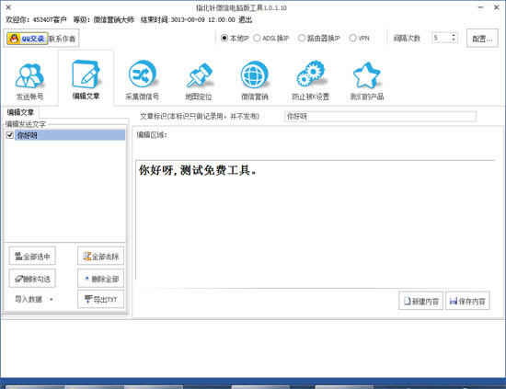This screenshot has height=389, width=506.
Task: Click the 新建内容 new content button
Action: (x=420, y=301)
